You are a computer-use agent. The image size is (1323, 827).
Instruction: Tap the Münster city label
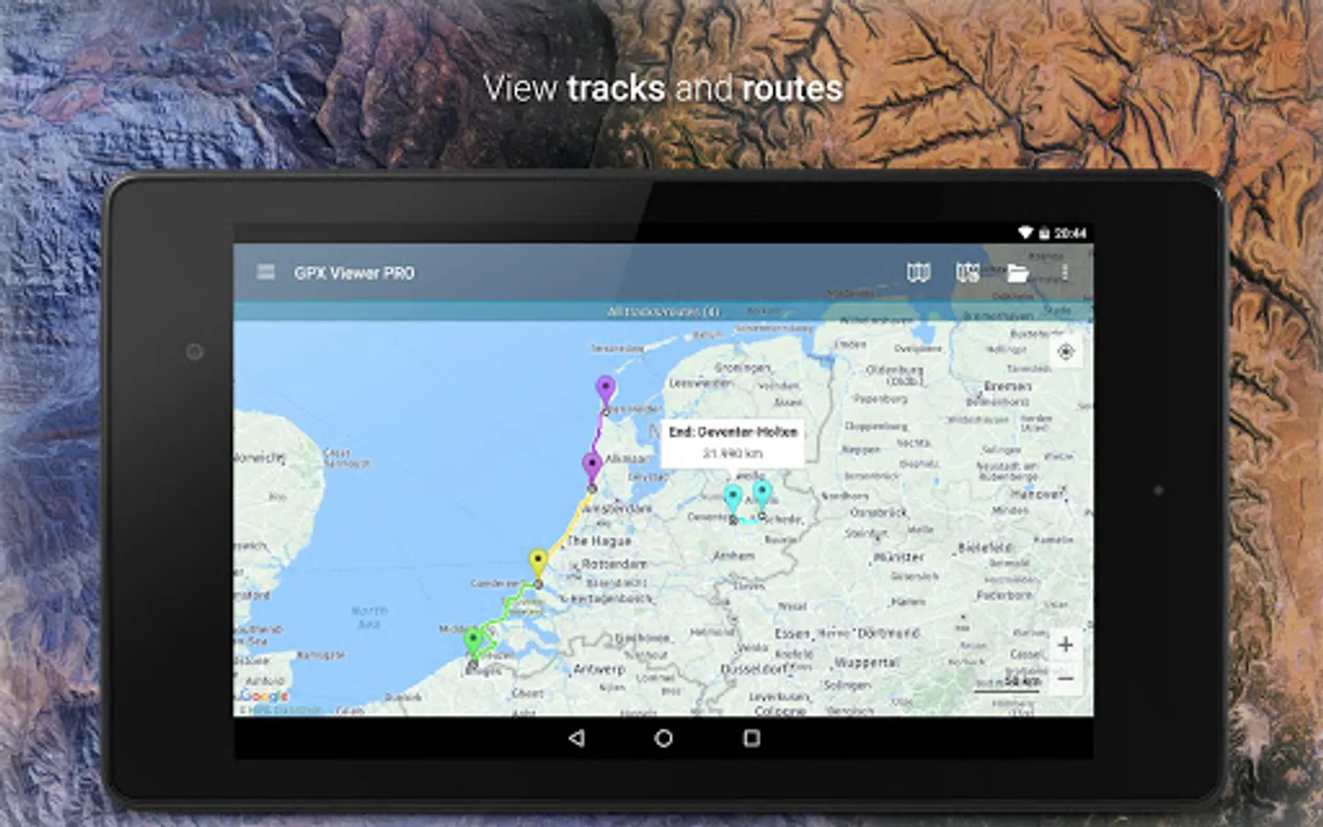899,557
